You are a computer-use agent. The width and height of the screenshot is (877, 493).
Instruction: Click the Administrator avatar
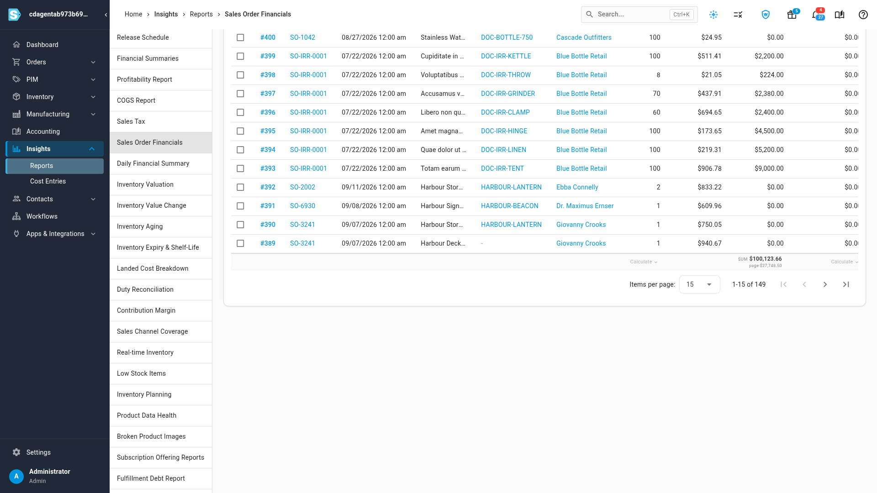tap(16, 476)
